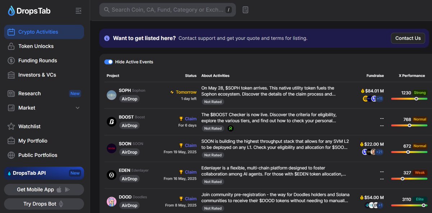
Task: Click Try Drops Bot button
Action: [44, 204]
